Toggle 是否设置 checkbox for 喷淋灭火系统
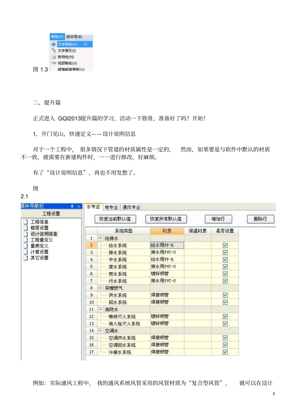 (x=225, y=317)
